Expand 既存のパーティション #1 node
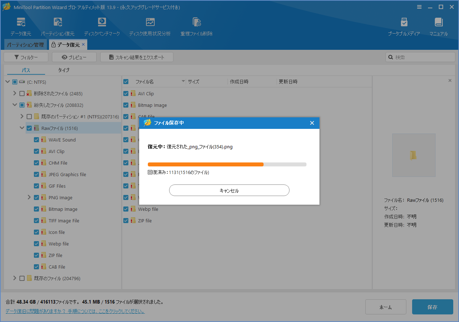The height and width of the screenshot is (322, 459). tap(22, 117)
